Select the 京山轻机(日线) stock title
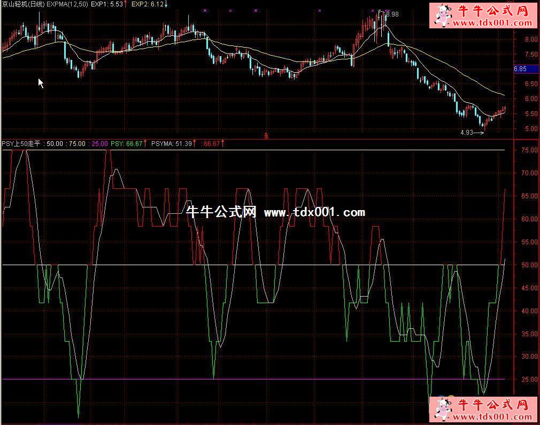 (x=22, y=4)
